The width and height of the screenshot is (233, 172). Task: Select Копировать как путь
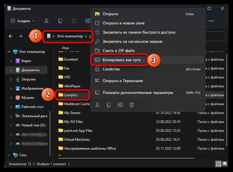coord(148,60)
